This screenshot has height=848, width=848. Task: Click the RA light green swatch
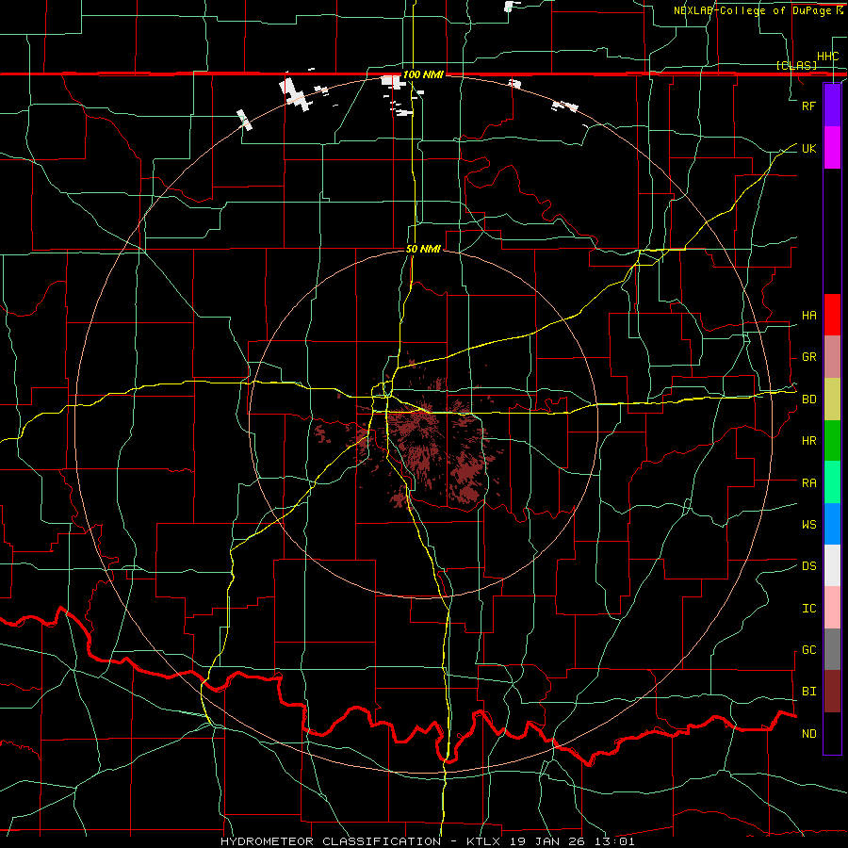coord(832,482)
